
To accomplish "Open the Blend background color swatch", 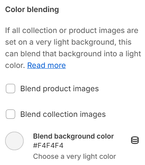I will tap(14, 141).
